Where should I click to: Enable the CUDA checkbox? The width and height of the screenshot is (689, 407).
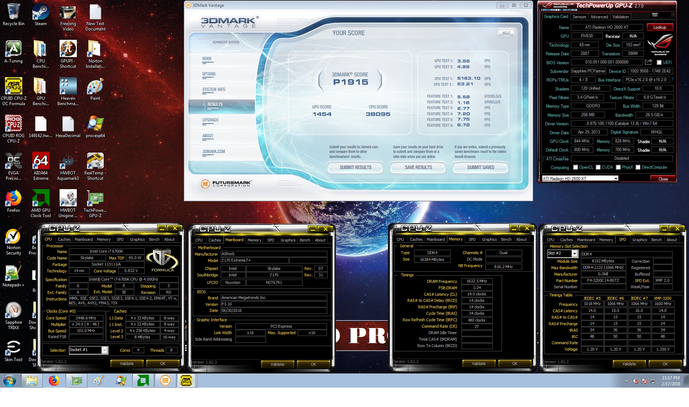(x=598, y=167)
